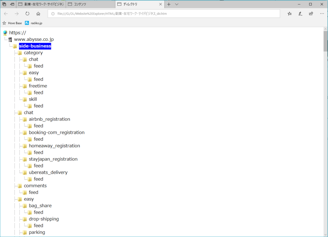
Task: Select the www.abysse.co.jp tree node
Action: (34, 39)
